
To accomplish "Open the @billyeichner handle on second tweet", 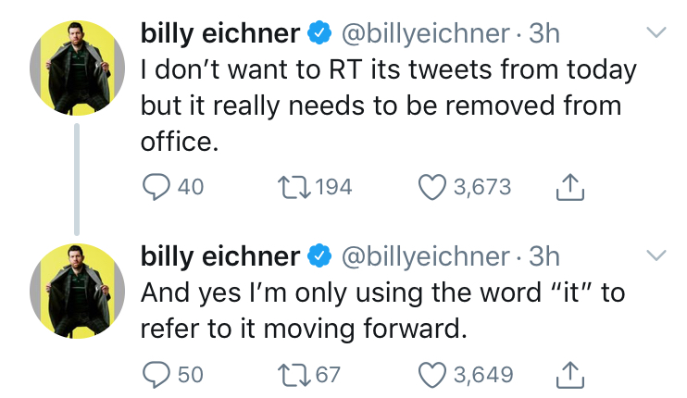I will click(425, 256).
